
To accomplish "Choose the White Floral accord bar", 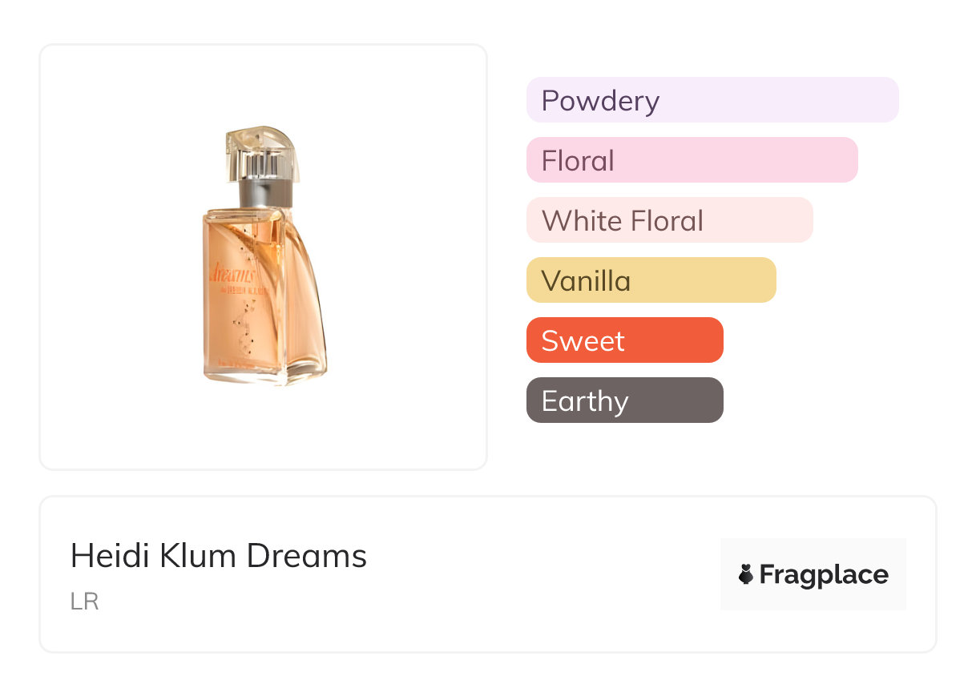I will point(670,220).
